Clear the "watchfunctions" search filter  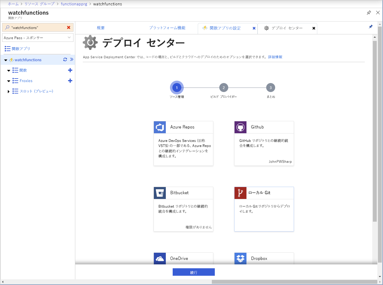(69, 27)
